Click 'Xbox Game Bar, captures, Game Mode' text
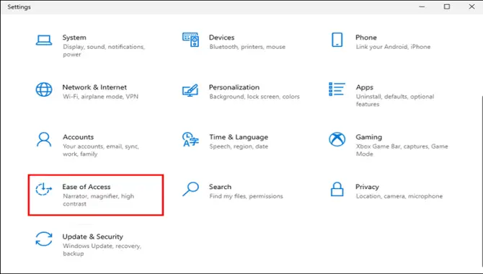483x274 pixels. (402, 150)
